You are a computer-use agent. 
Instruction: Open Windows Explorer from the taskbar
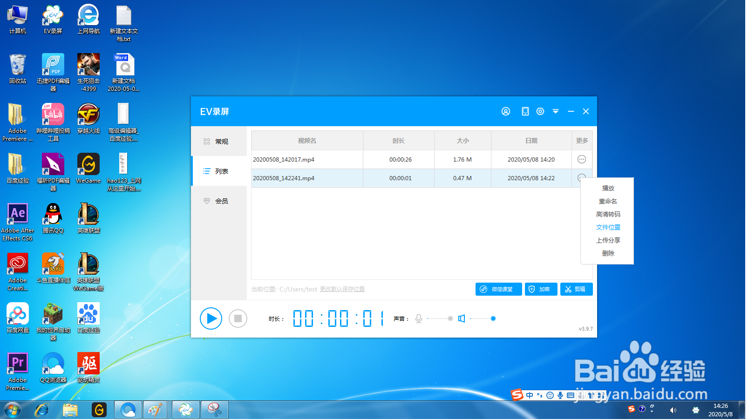click(70, 411)
